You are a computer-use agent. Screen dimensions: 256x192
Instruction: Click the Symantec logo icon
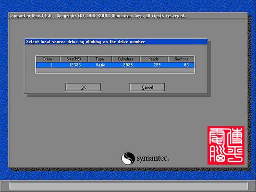(x=128, y=158)
